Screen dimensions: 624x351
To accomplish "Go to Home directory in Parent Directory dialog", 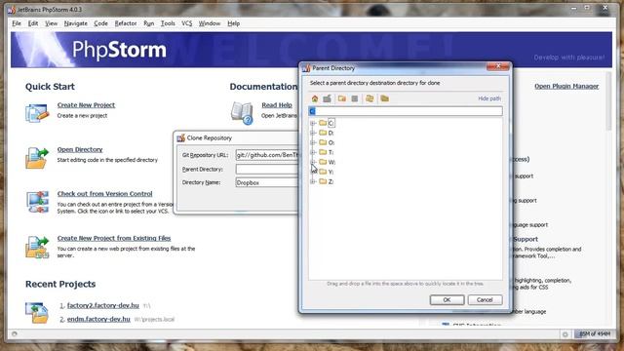I will (315, 98).
